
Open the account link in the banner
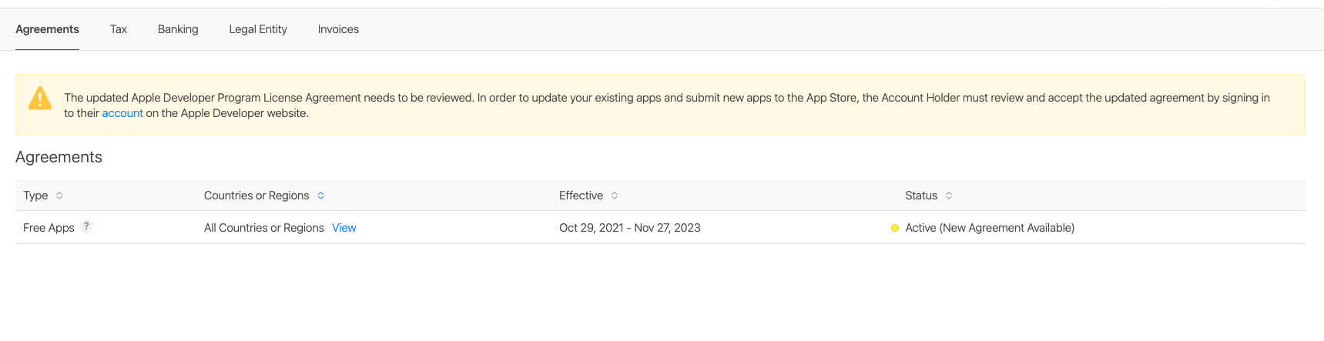coord(122,113)
